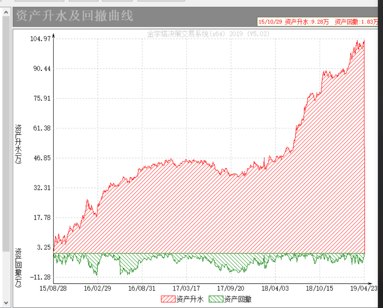Click the 104.97 y-axis value
This screenshot has height=308, width=383.
(x=40, y=39)
